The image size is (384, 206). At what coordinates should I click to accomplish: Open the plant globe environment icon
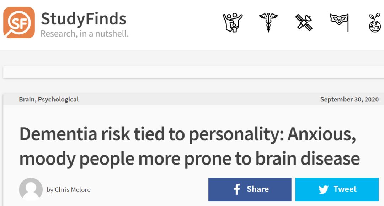pyautogui.click(x=375, y=23)
